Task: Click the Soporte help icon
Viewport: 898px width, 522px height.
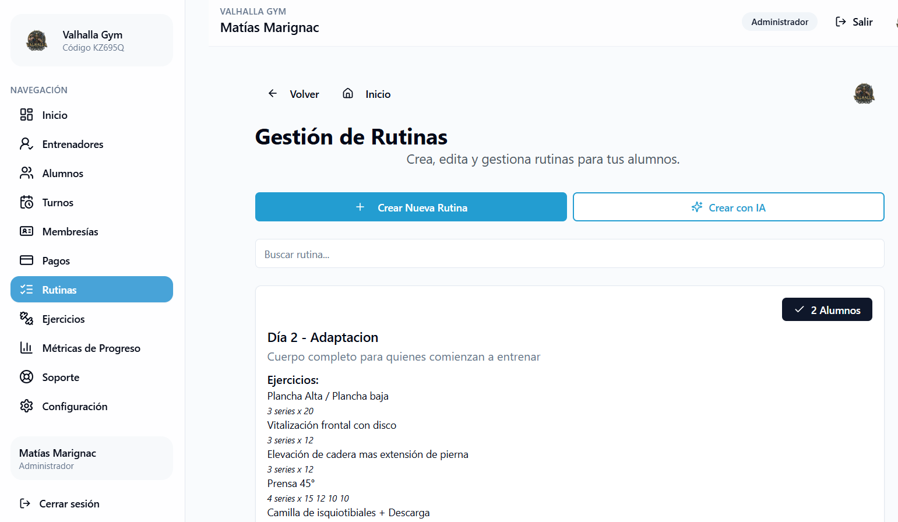Action: 26,377
